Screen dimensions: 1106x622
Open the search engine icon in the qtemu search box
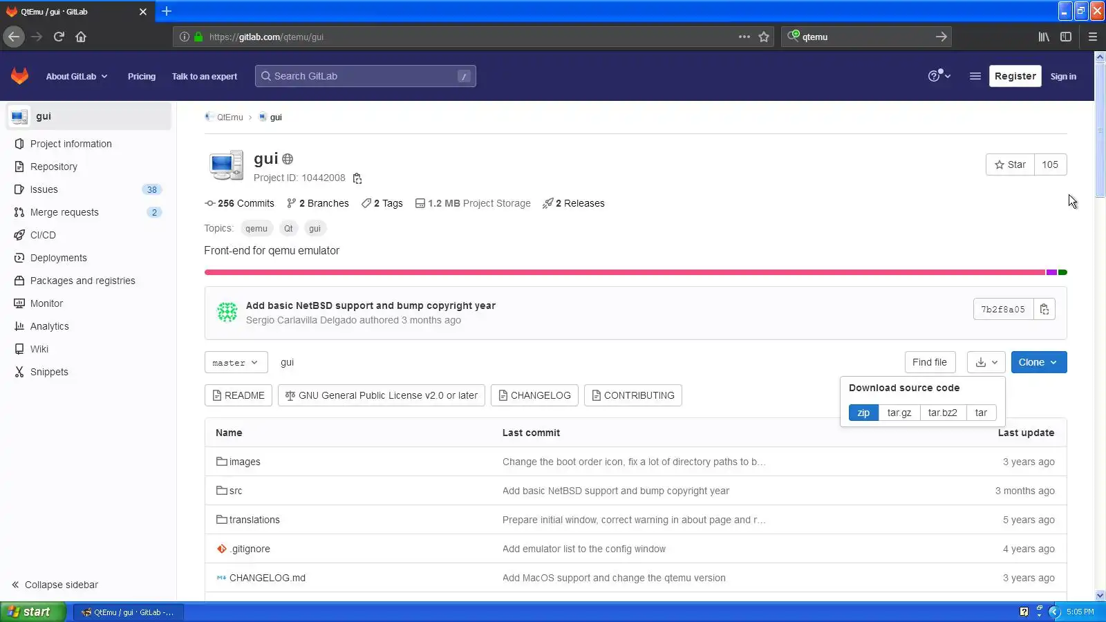click(794, 36)
